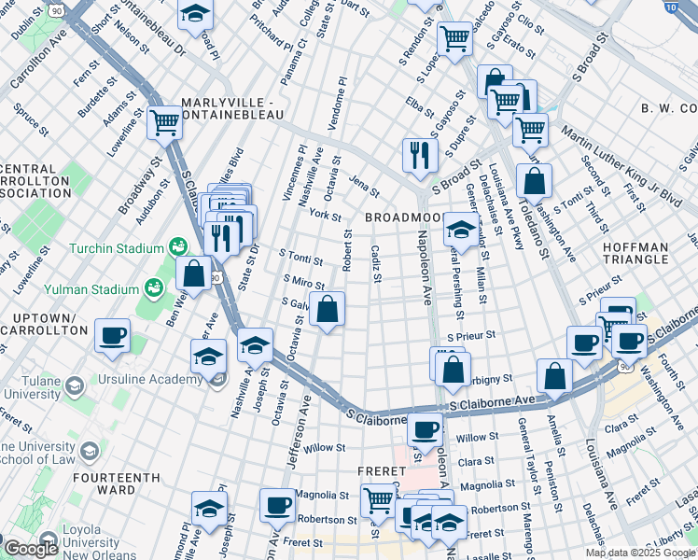
Task: Click the Cadiz St label
Action: pyautogui.click(x=376, y=264)
